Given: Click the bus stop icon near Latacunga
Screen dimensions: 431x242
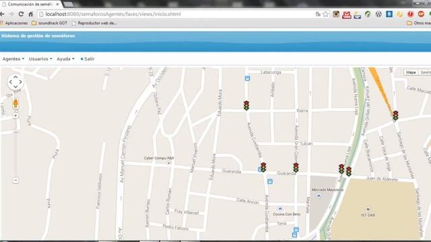Looking at the screenshot, I should pos(247,79).
